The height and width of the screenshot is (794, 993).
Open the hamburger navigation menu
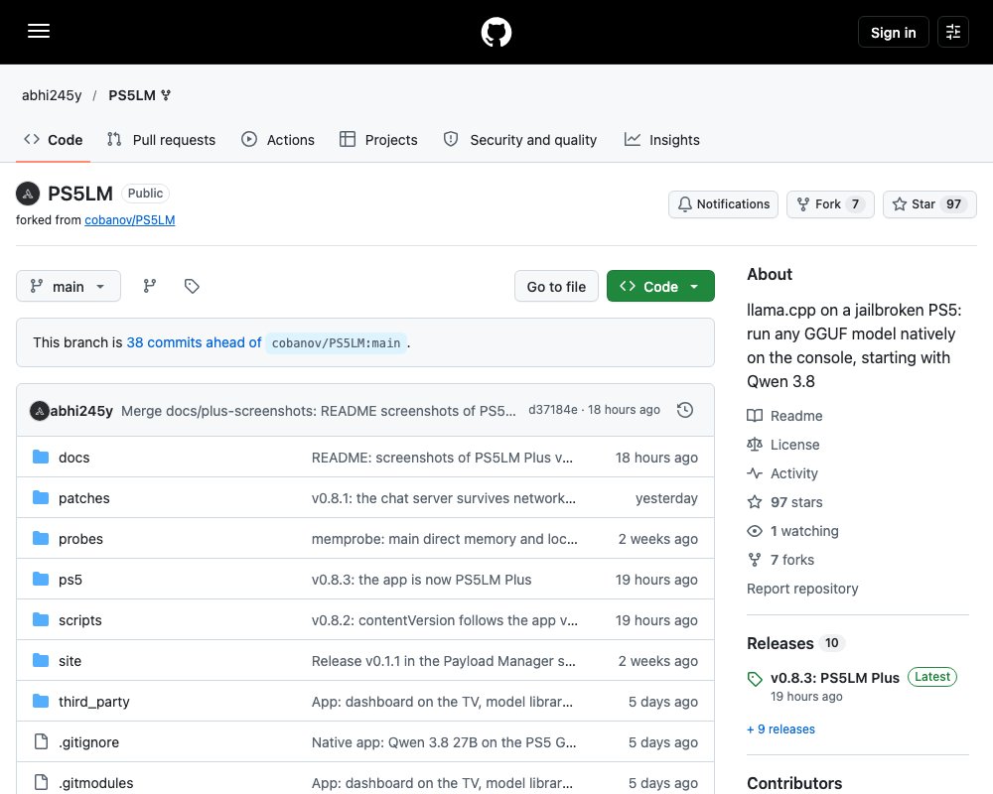pos(39,31)
